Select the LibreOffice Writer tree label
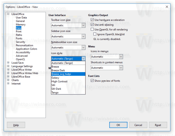 [22, 70]
